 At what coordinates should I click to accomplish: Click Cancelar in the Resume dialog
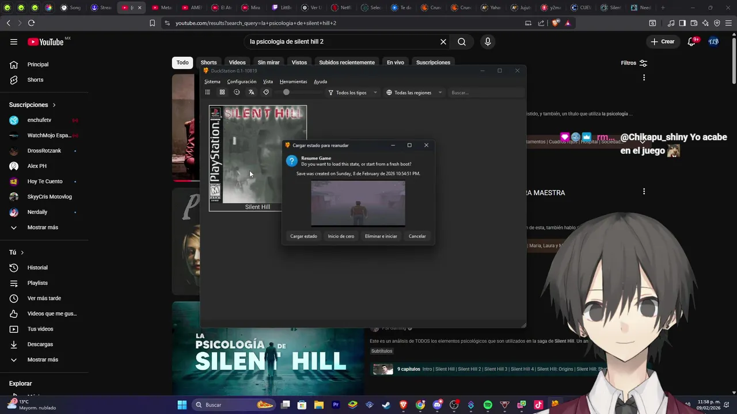[x=417, y=236]
